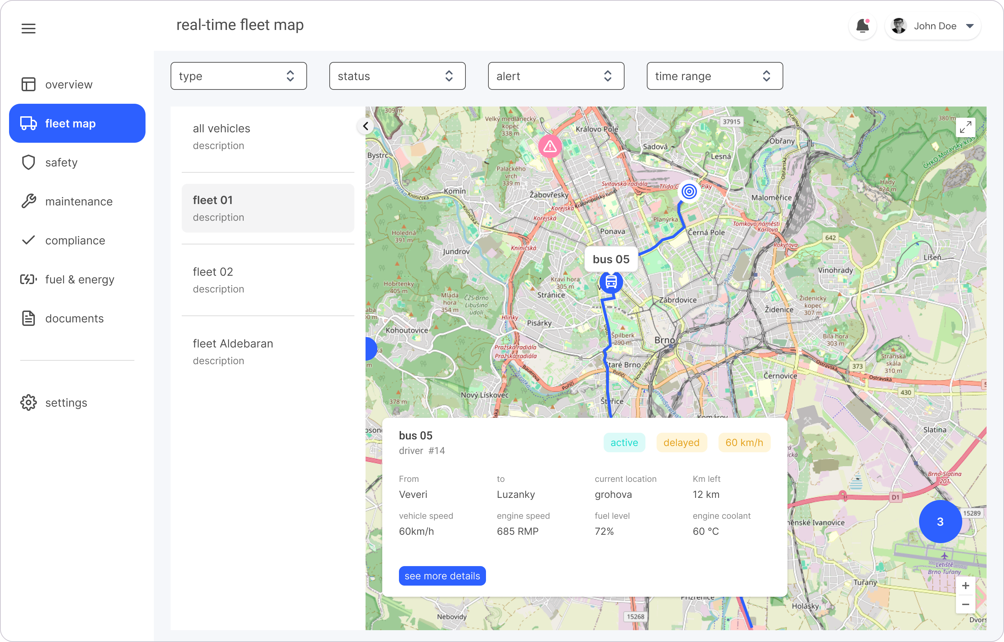The width and height of the screenshot is (1004, 642).
Task: Zoom out the map with minus
Action: pos(965,604)
